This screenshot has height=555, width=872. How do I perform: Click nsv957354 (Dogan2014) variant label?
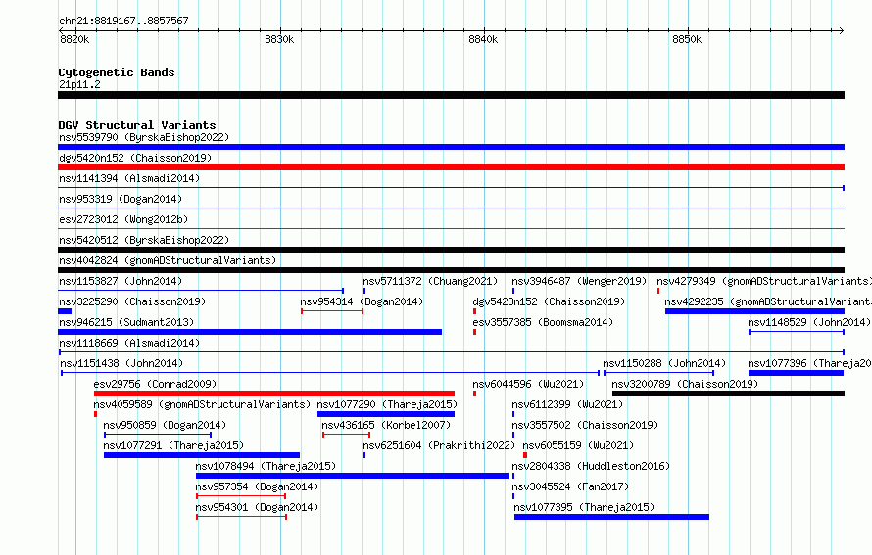pos(257,486)
